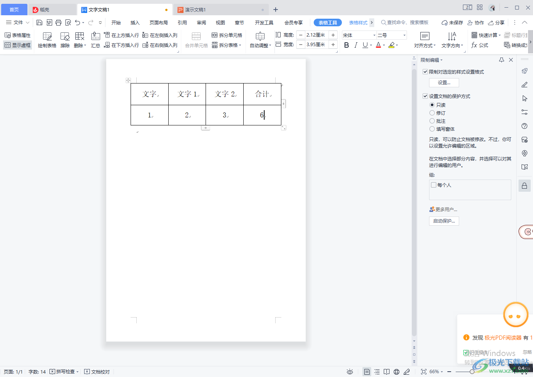Select Fill in forms (填写窗体) radio option
The image size is (533, 377).
[432, 129]
